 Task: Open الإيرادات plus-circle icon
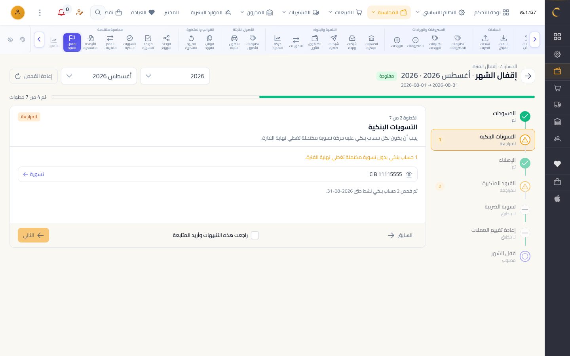point(397,42)
